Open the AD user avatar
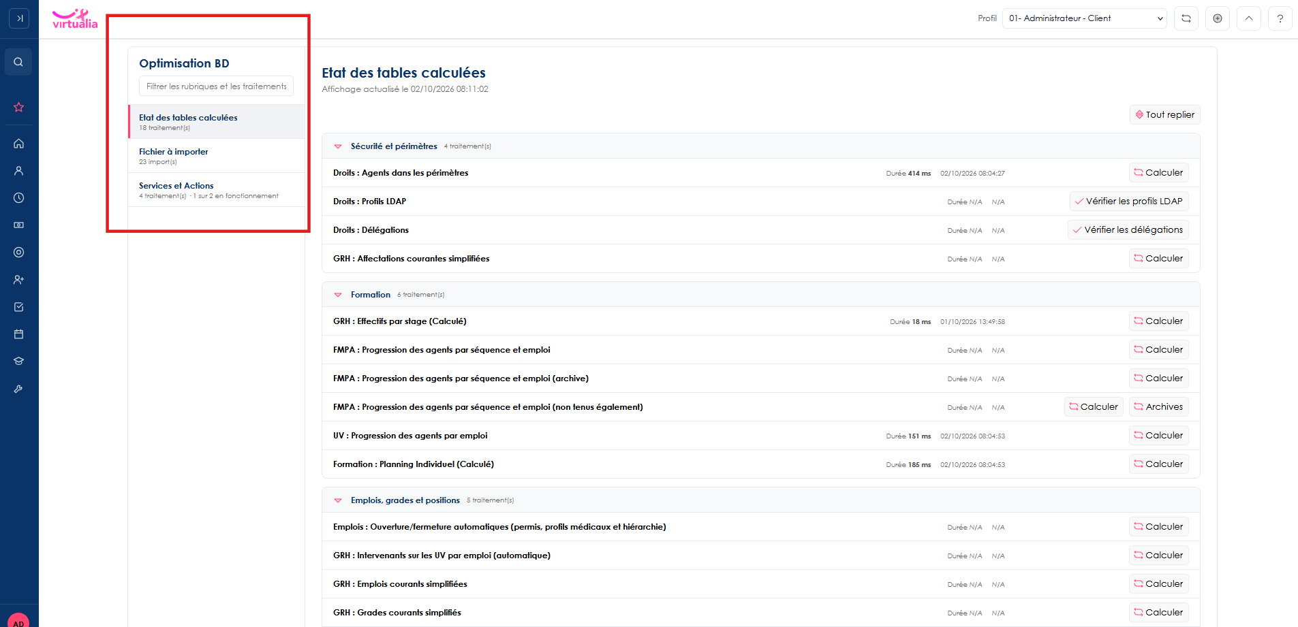Image resolution: width=1298 pixels, height=627 pixels. pyautogui.click(x=18, y=620)
